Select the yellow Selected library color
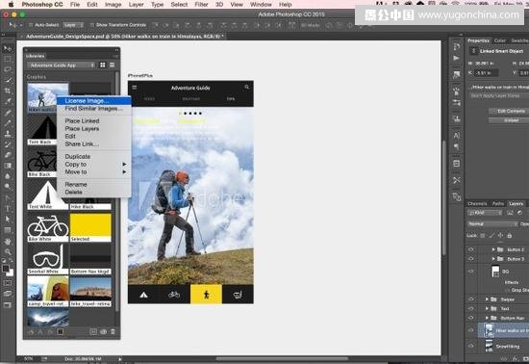This screenshot has height=364, width=529. pyautogui.click(x=90, y=227)
